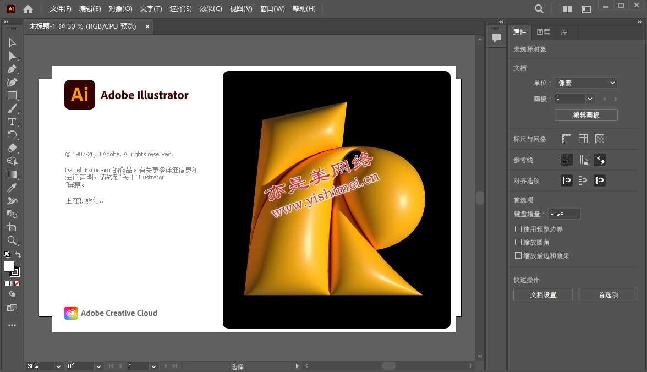Toggle Snap to Point
The height and width of the screenshot is (372, 647).
pos(567,180)
